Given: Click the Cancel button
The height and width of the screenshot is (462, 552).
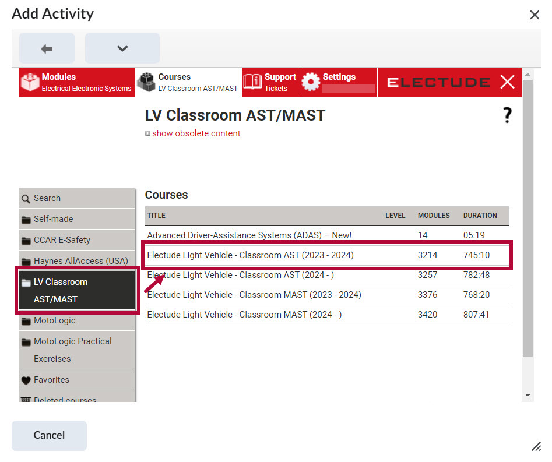Looking at the screenshot, I should 50,435.
